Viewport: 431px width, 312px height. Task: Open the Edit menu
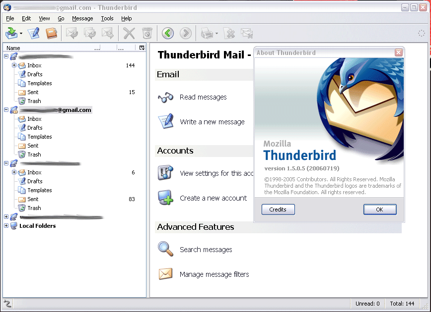click(x=26, y=18)
